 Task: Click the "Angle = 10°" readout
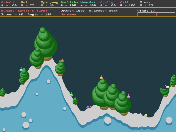(x=40, y=15)
